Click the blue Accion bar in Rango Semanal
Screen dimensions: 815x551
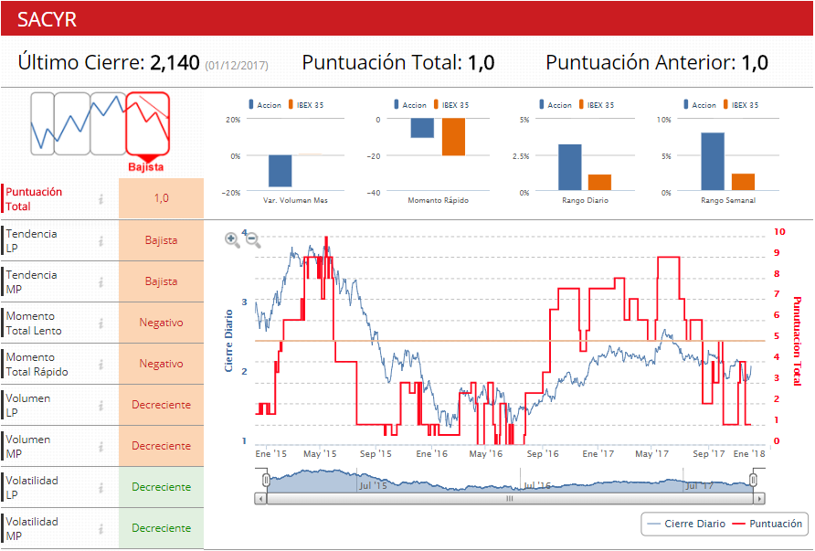(713, 162)
